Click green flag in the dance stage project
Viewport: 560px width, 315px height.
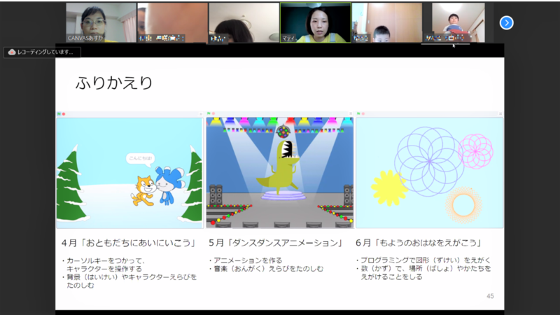tap(209, 113)
